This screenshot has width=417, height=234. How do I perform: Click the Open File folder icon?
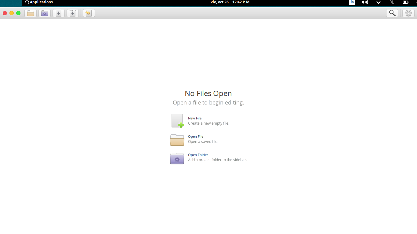[x=177, y=140]
